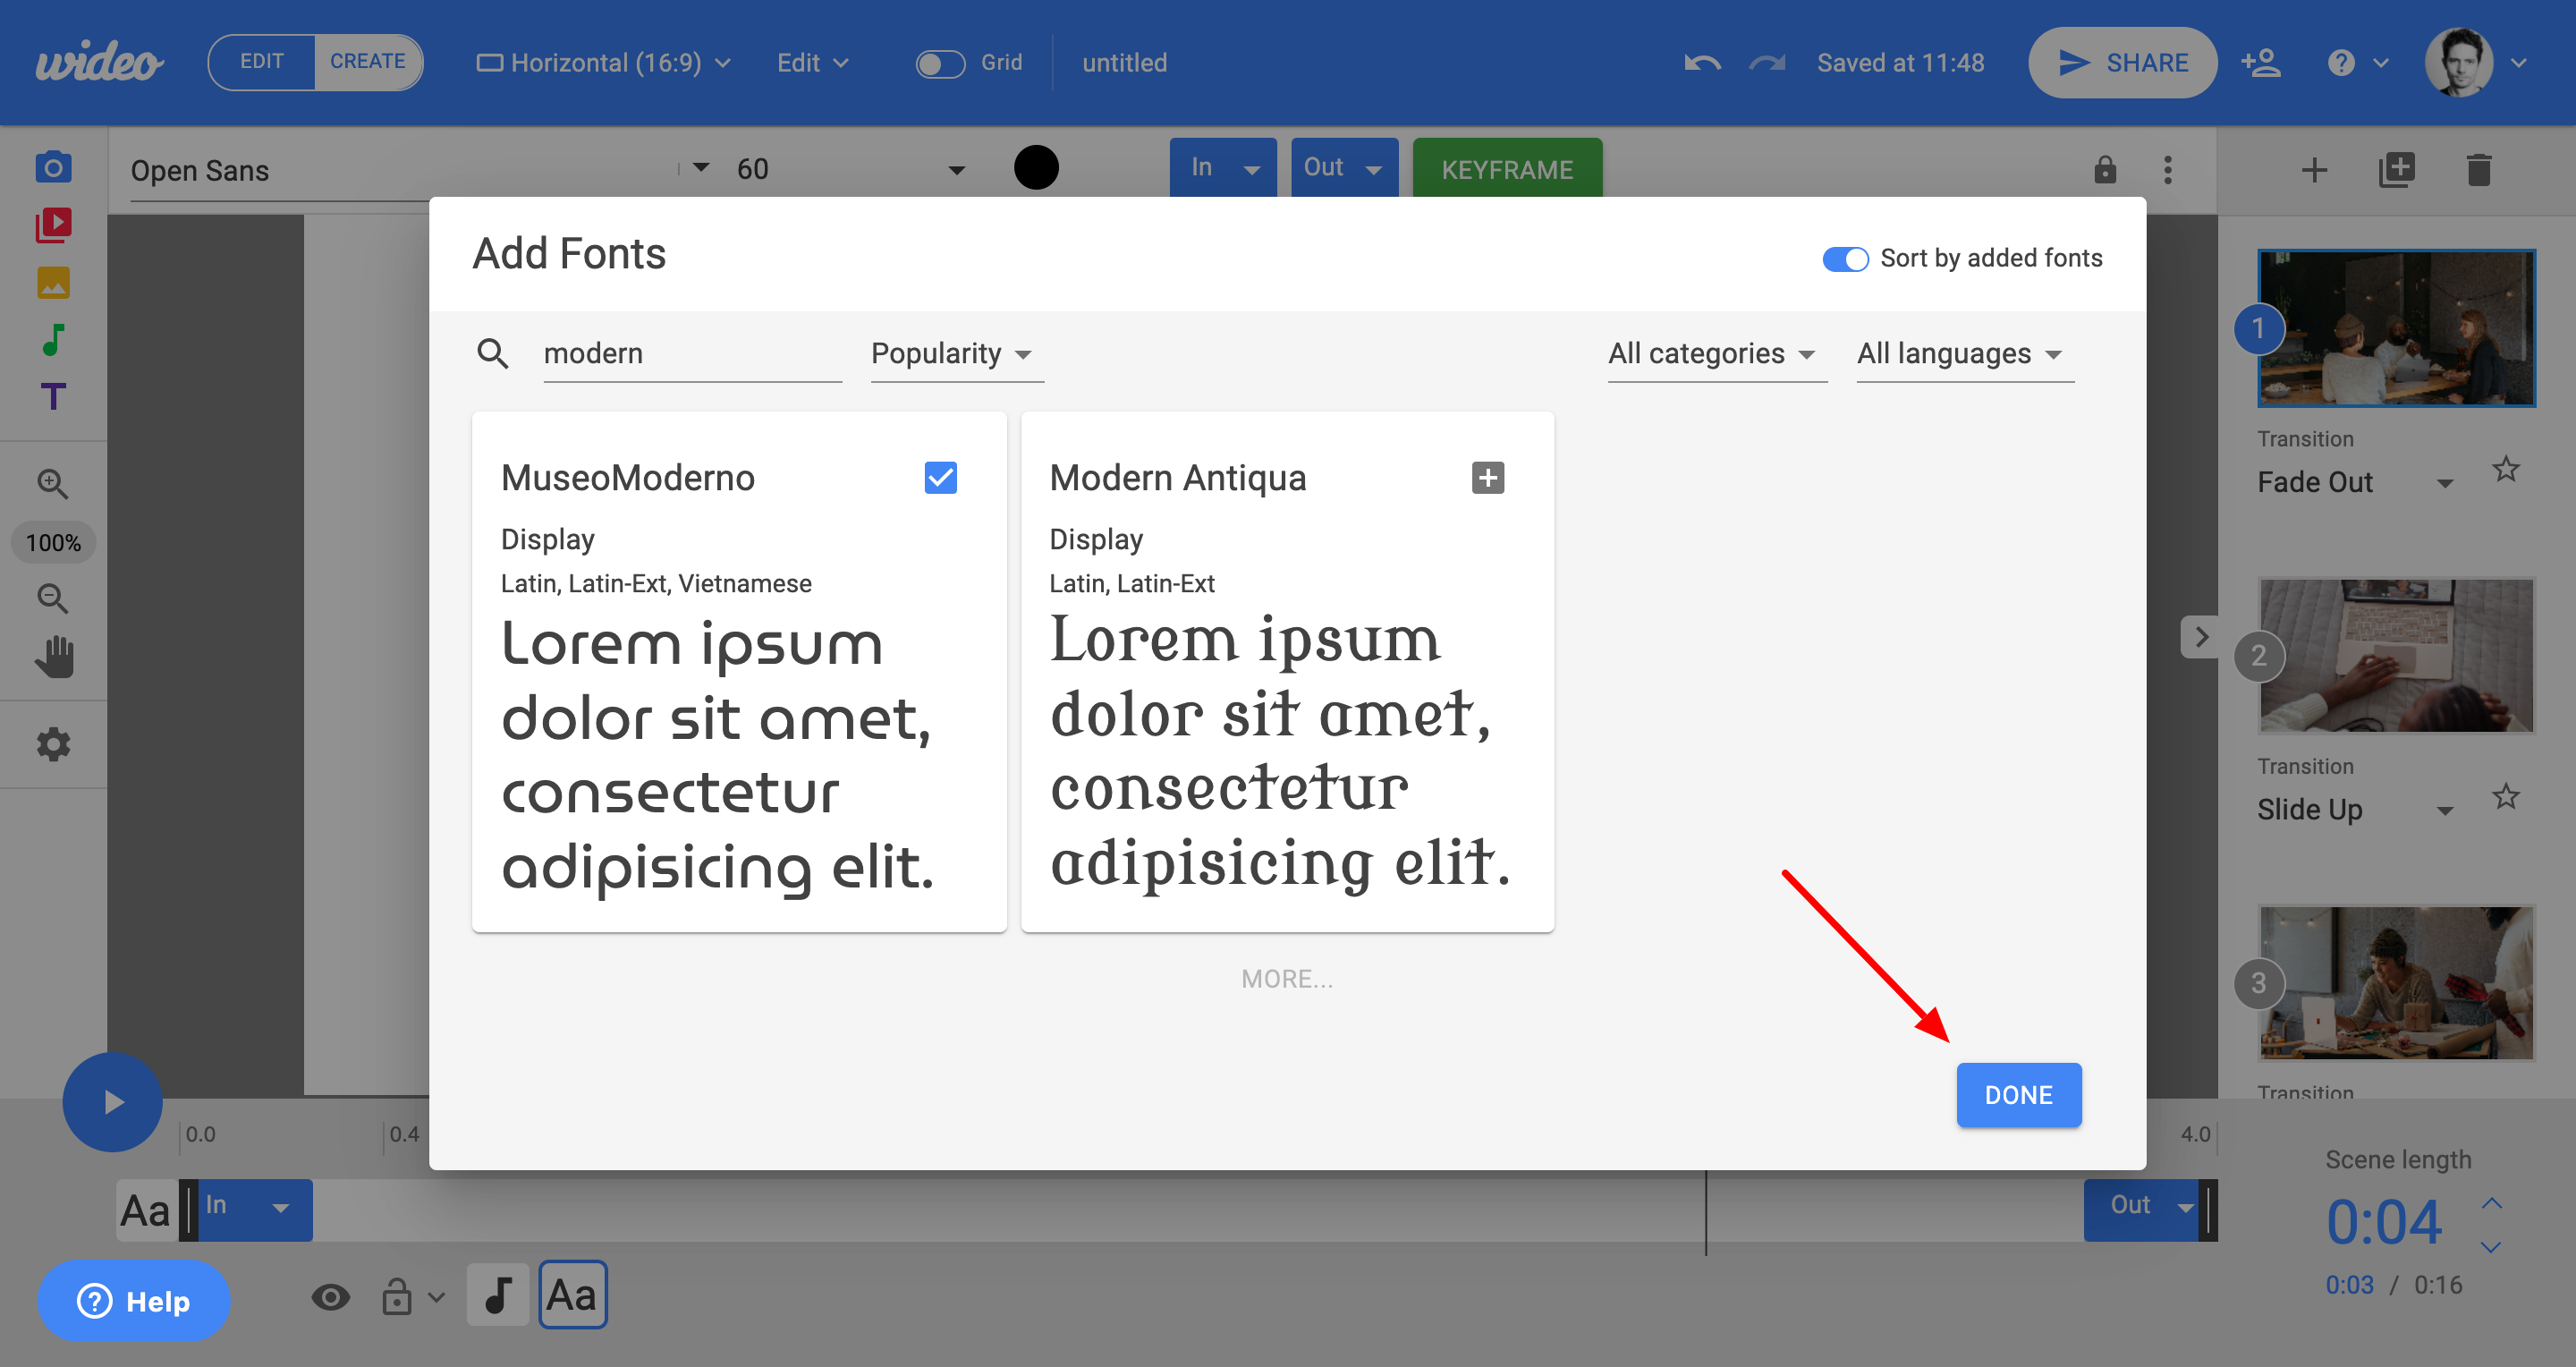Click the undo arrow

1702,63
